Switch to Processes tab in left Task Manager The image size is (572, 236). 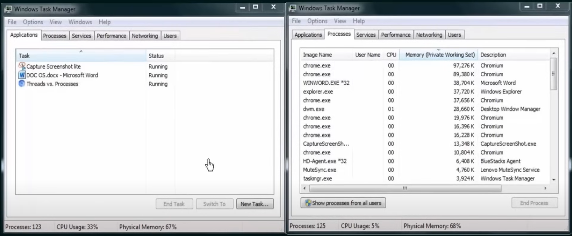pos(54,36)
